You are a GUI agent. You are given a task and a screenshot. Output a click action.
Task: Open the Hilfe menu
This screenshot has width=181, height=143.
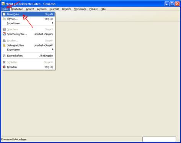(x=103, y=9)
